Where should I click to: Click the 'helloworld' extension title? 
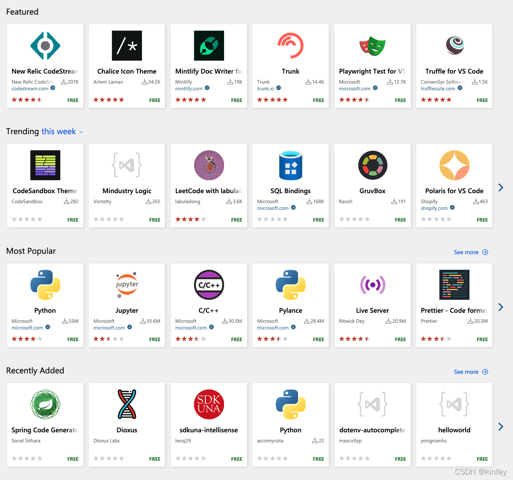tap(454, 430)
